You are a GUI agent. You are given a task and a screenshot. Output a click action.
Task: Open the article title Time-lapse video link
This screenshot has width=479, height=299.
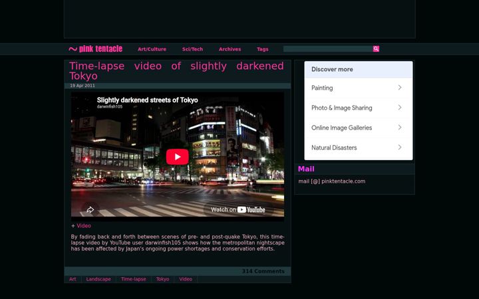tap(176, 71)
